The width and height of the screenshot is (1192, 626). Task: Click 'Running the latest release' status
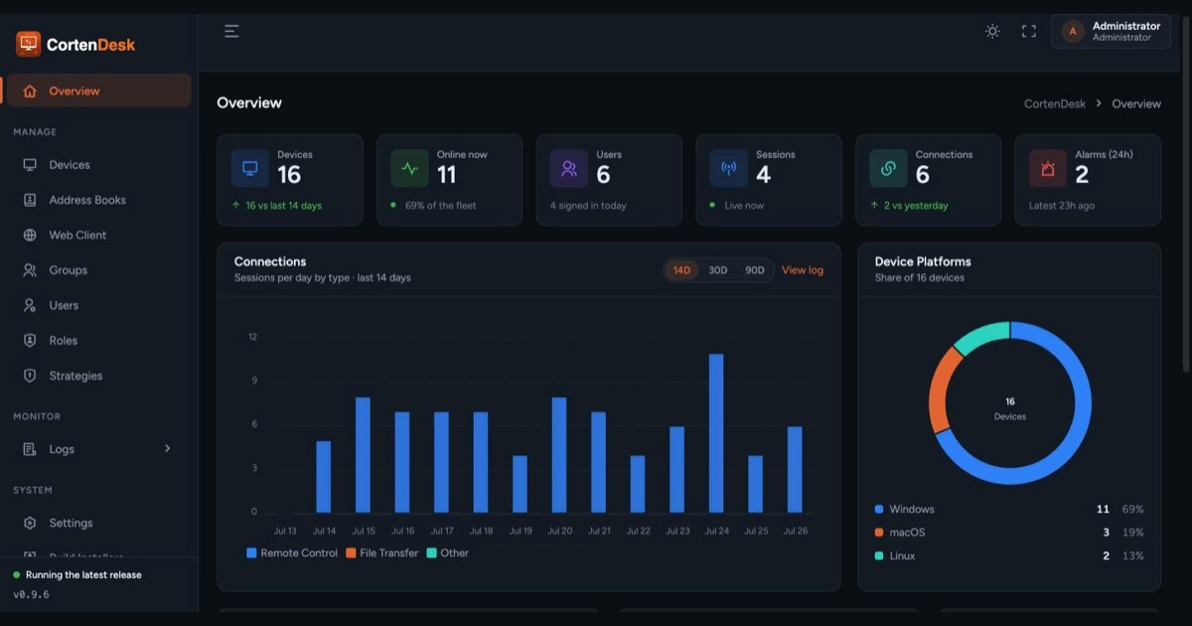click(x=83, y=575)
